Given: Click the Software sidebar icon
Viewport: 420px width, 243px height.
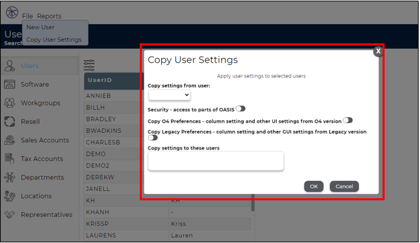Looking at the screenshot, I should click(x=9, y=85).
